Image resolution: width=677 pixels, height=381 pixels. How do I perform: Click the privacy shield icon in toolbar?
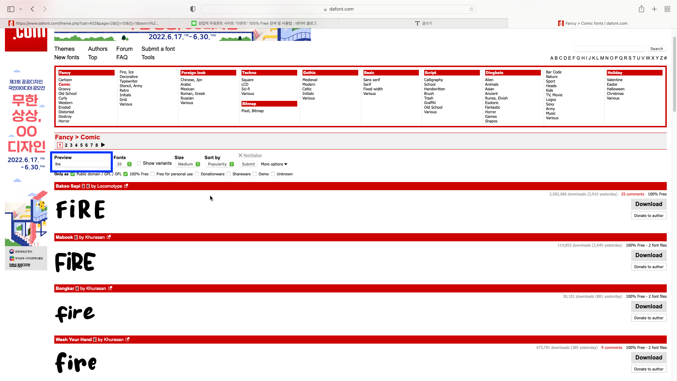193,9
